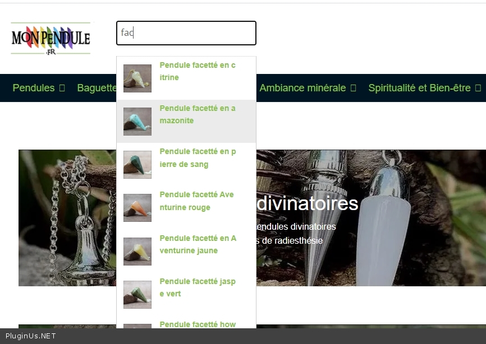This screenshot has height=344, width=486.
Task: Open the Spiritualité et Bien-être menu
Action: [419, 88]
